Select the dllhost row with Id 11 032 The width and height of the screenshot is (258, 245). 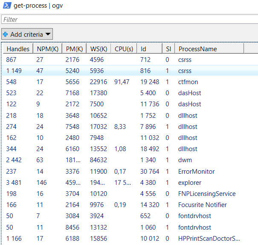[x=130, y=137]
